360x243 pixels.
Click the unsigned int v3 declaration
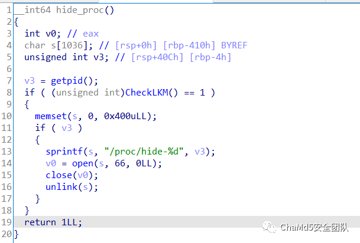[x=66, y=57]
